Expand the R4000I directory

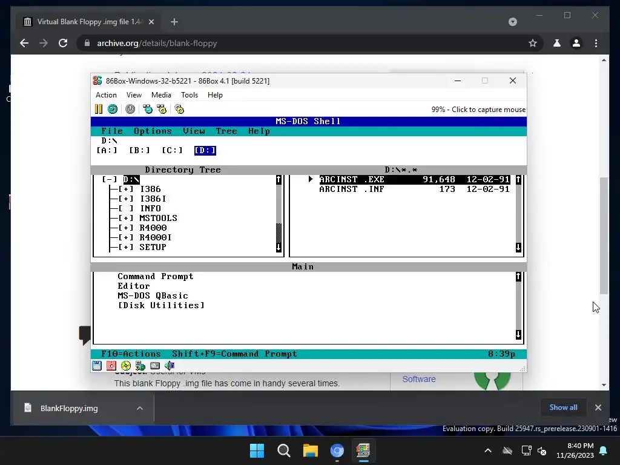126,237
